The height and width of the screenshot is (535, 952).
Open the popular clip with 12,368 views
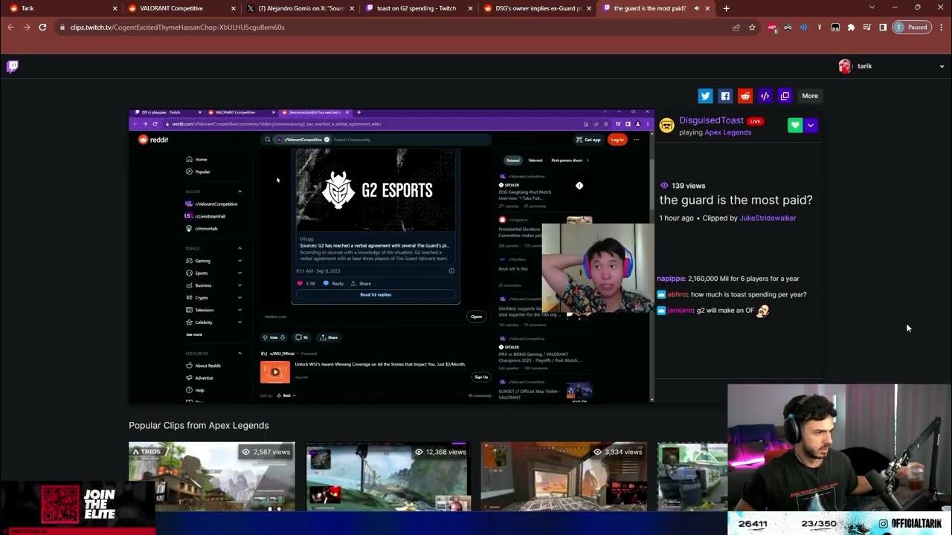click(387, 476)
